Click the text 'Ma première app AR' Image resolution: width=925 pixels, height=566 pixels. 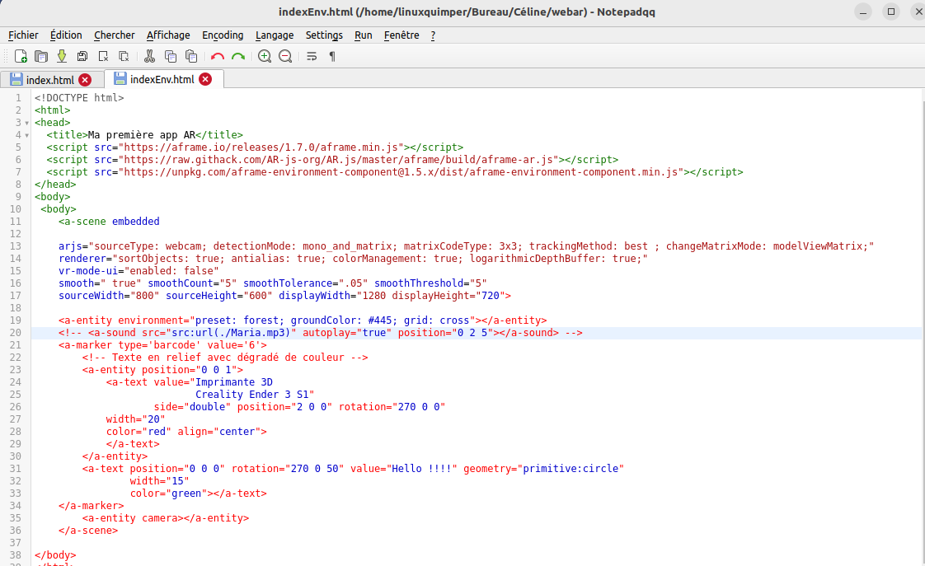[142, 135]
